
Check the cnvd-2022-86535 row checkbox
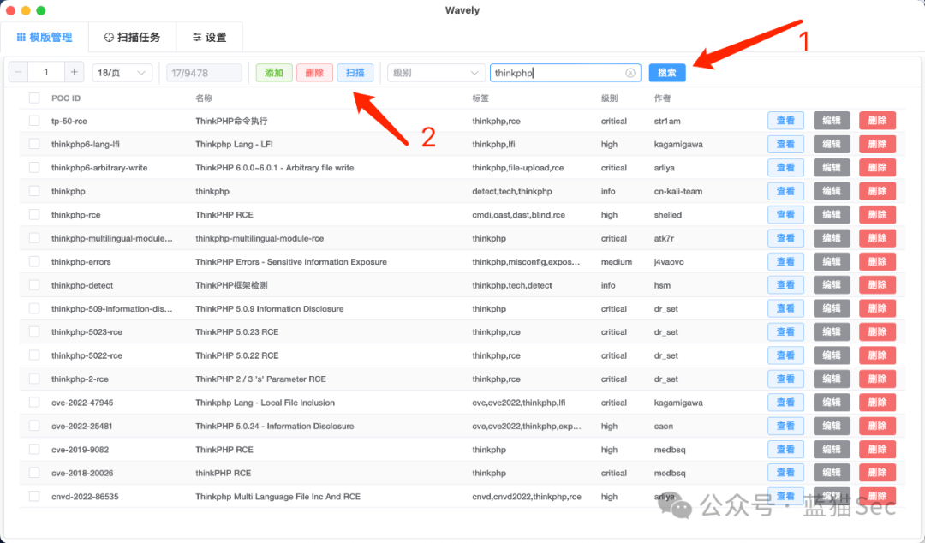(x=34, y=497)
